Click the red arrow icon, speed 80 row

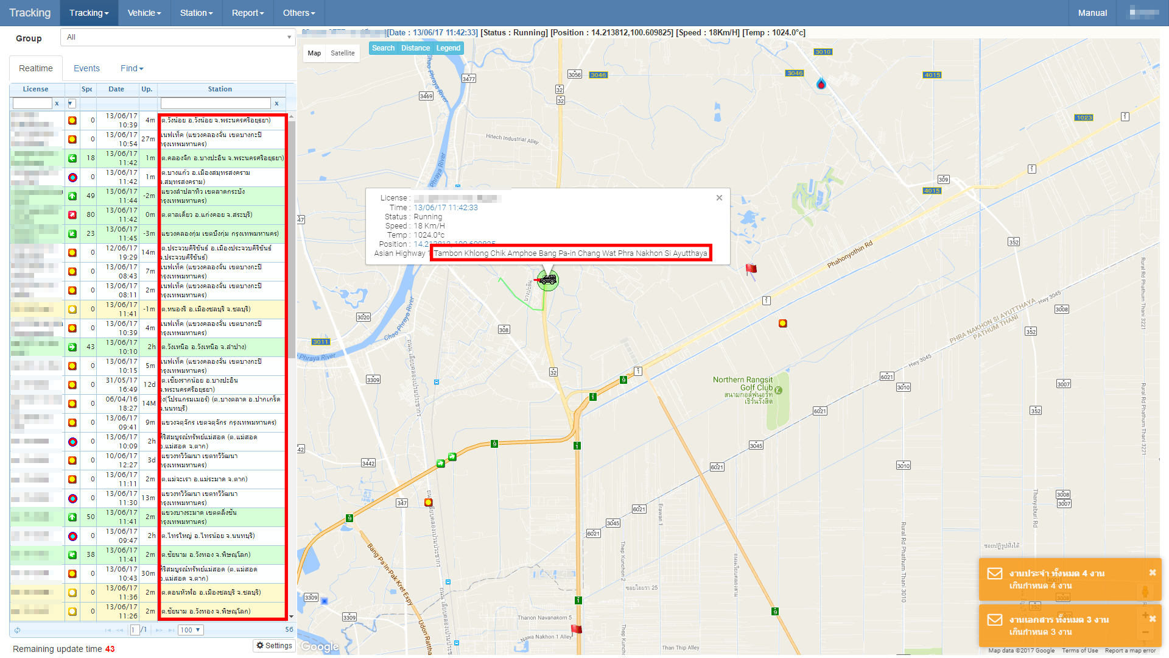click(x=72, y=215)
